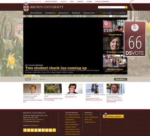Open the Admission menu

coord(64,13)
